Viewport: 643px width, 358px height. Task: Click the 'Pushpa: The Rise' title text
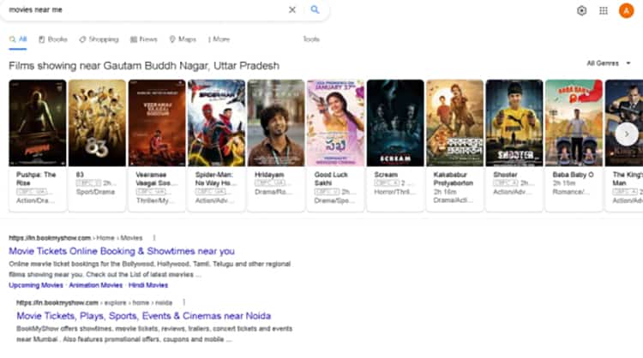(x=36, y=179)
